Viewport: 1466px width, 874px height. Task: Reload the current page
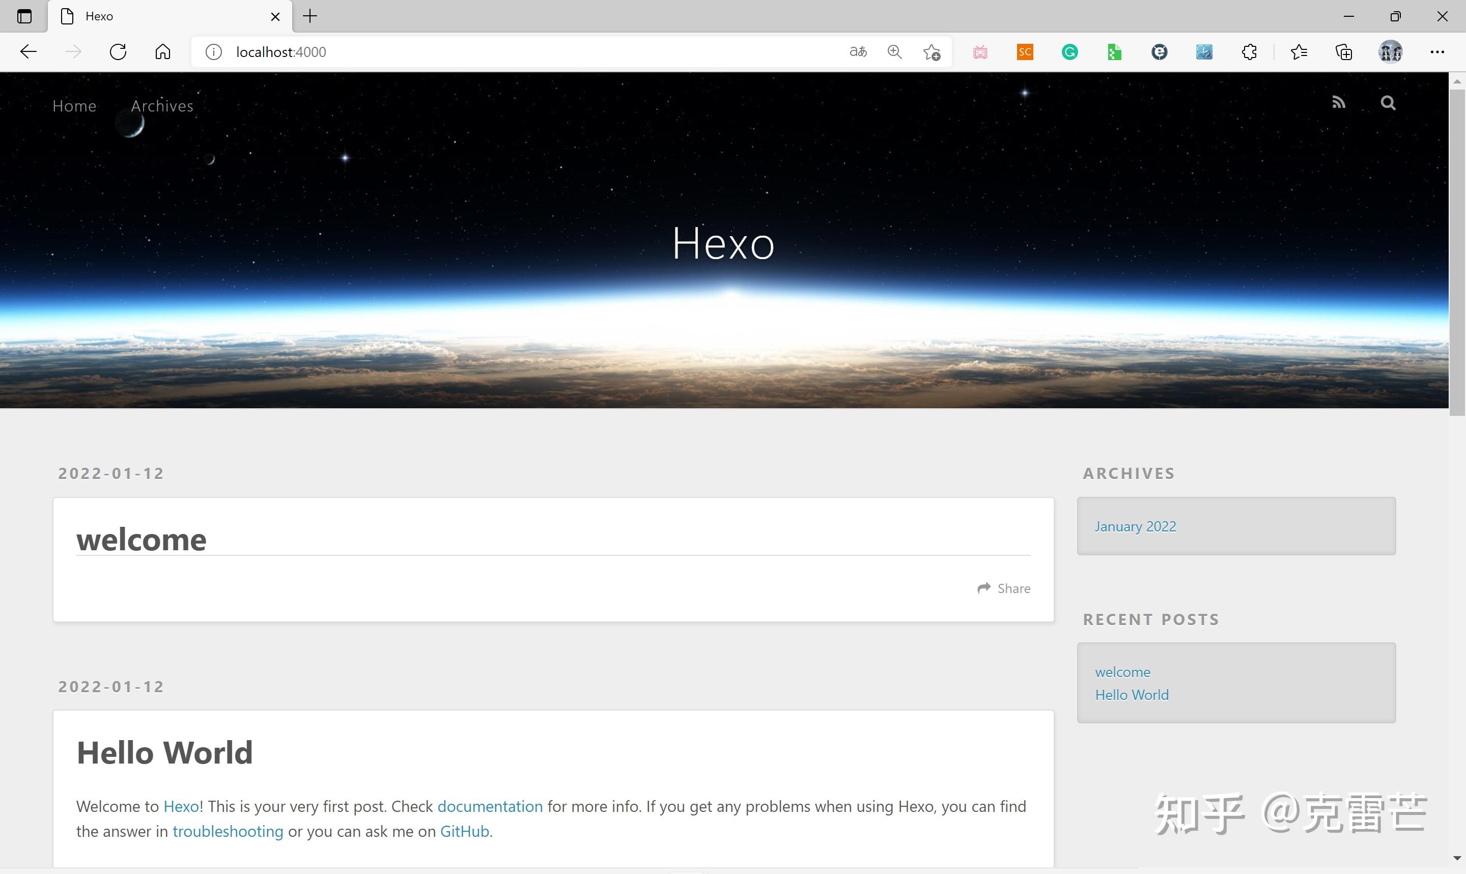click(118, 52)
